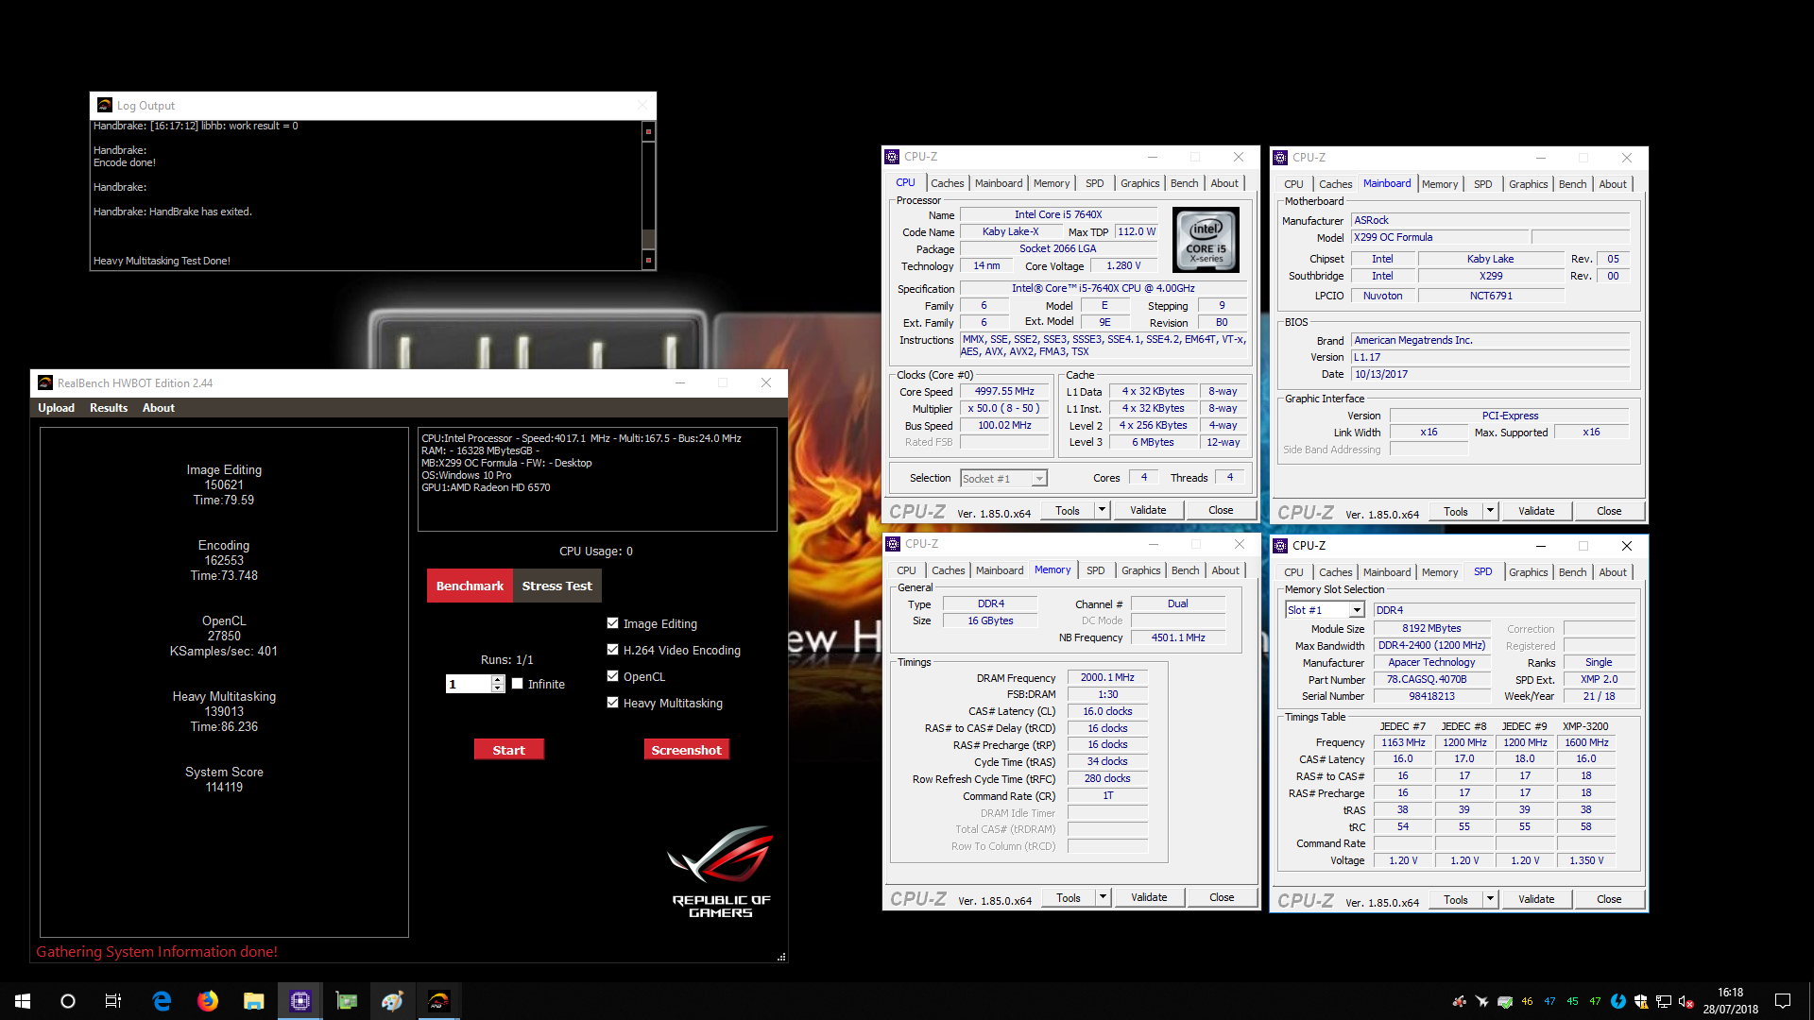Click the drive with green checkmark tray icon
The image size is (1814, 1020).
click(1505, 1002)
